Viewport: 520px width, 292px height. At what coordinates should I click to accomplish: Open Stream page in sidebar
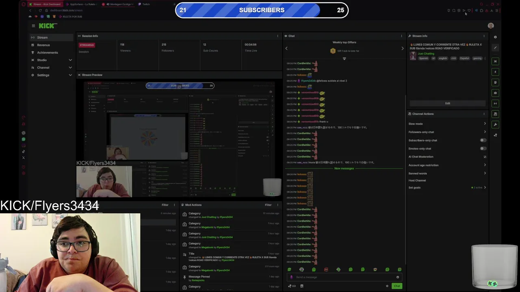point(52,37)
